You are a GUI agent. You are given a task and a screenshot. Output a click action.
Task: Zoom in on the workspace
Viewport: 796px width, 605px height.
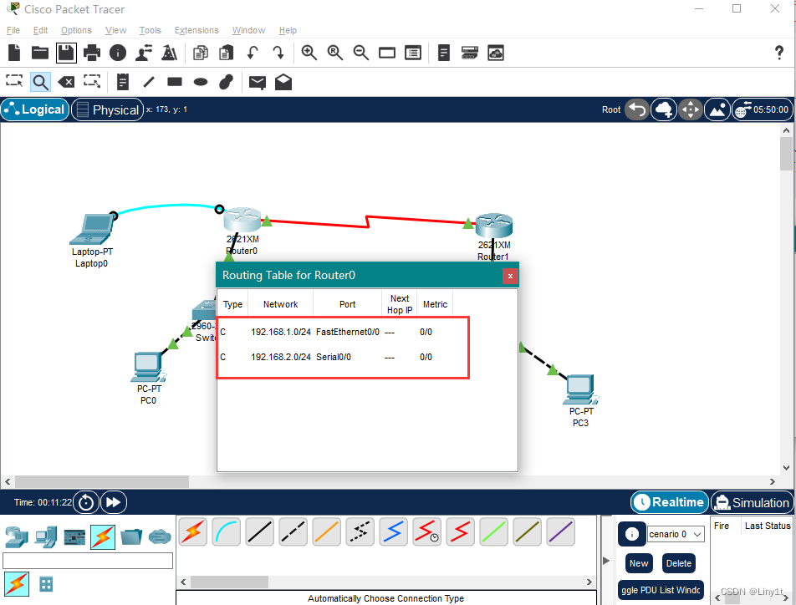pyautogui.click(x=309, y=53)
